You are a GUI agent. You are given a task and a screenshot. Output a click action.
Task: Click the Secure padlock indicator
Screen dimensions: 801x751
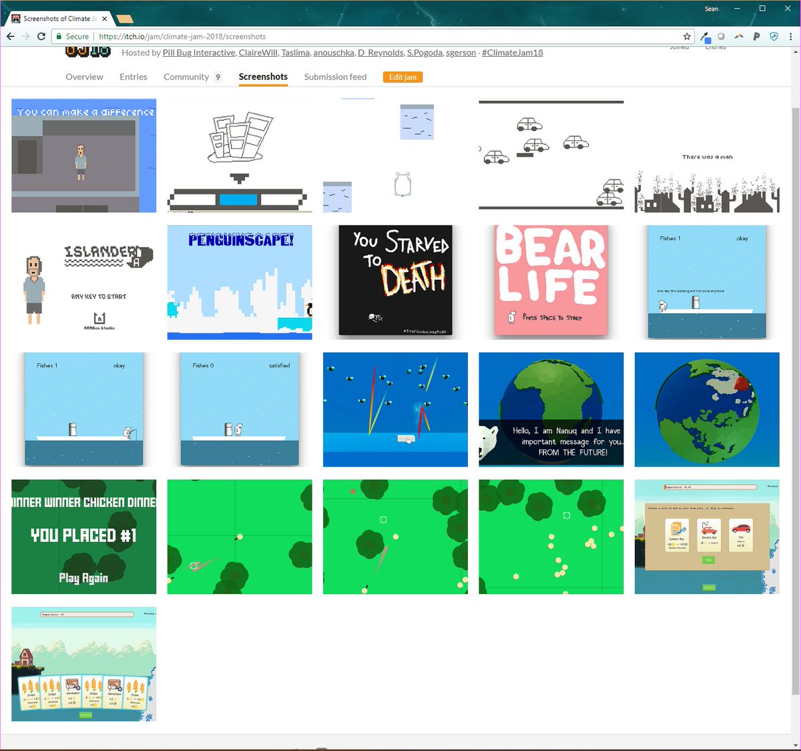tap(72, 36)
